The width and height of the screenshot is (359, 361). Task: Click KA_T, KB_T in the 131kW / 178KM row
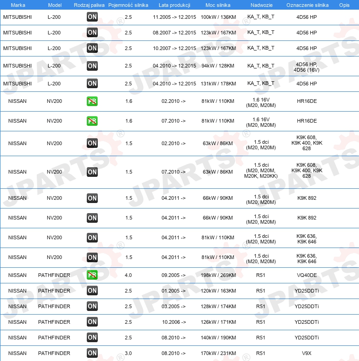(261, 83)
